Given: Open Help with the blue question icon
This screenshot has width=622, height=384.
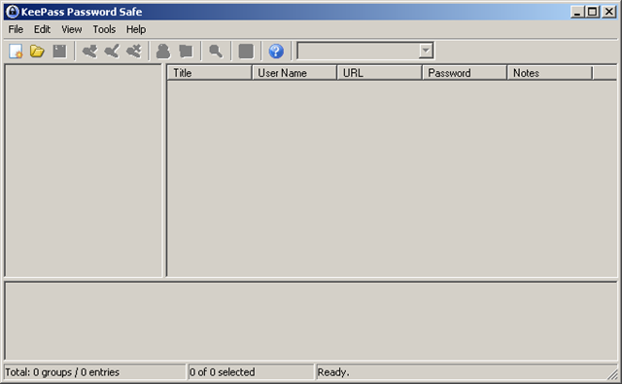Looking at the screenshot, I should tap(276, 52).
